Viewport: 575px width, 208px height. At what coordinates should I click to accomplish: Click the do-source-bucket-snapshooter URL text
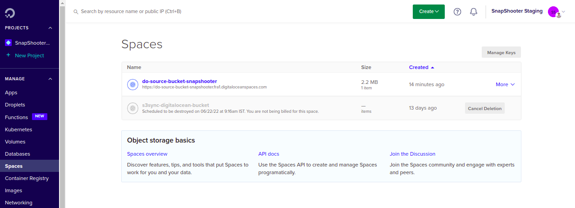205,87
